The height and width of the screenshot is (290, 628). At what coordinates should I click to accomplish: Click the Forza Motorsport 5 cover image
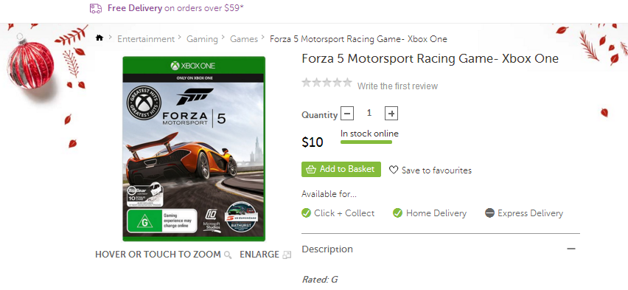194,149
